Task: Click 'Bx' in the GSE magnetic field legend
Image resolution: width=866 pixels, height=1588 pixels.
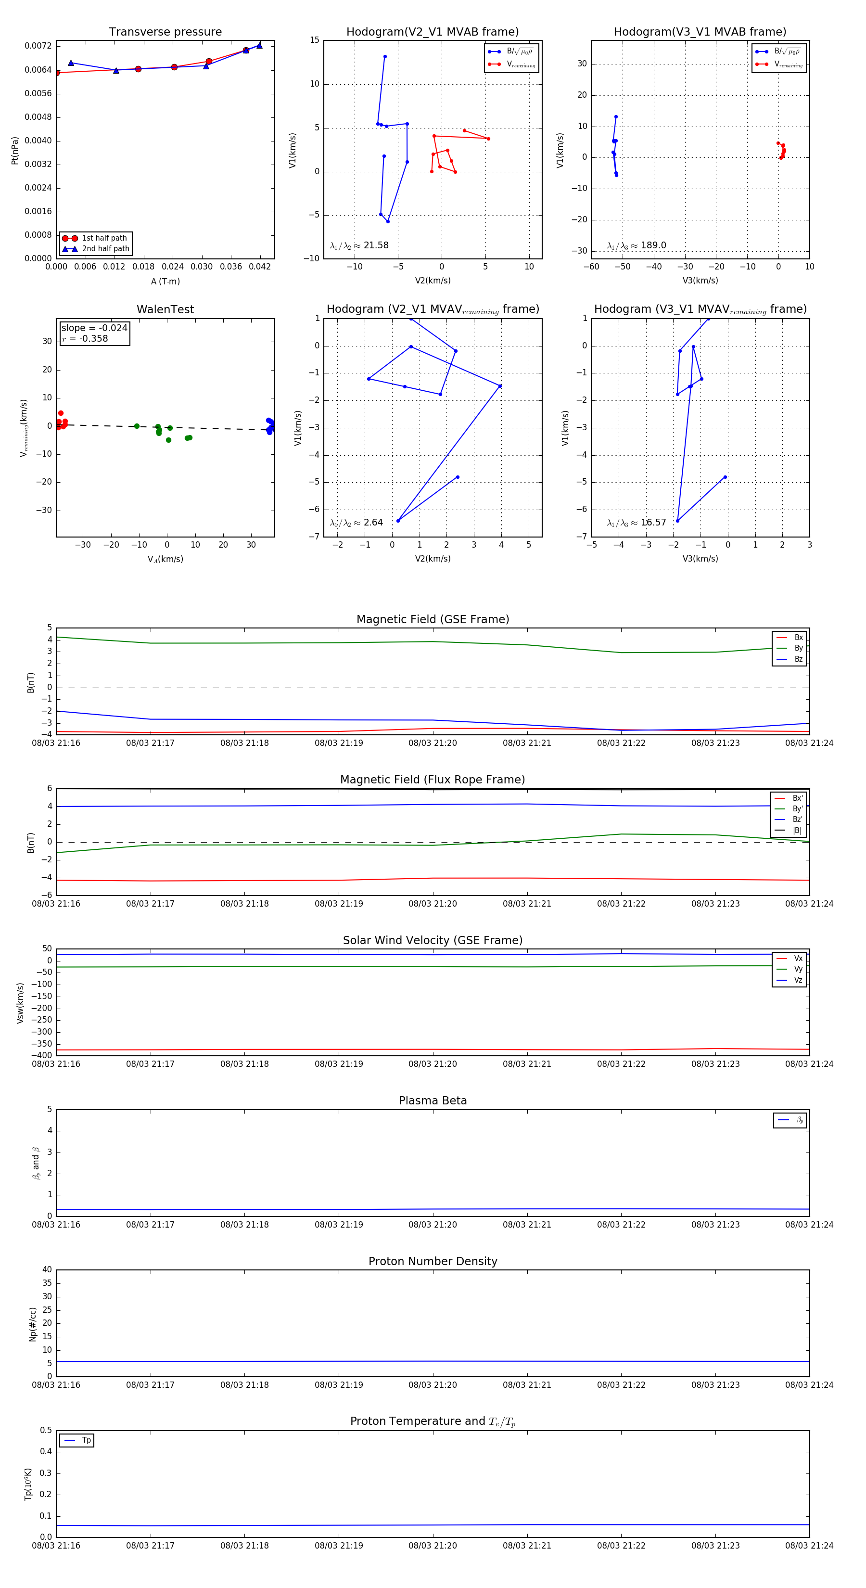Action: tap(790, 638)
